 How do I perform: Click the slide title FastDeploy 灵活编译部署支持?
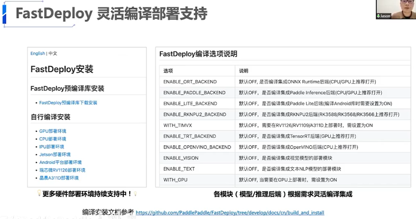tap(111, 13)
